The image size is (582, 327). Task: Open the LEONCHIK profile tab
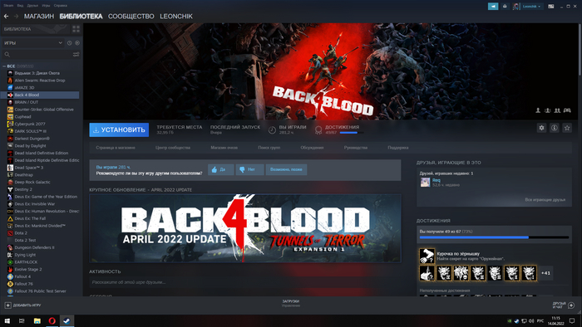pyautogui.click(x=176, y=17)
